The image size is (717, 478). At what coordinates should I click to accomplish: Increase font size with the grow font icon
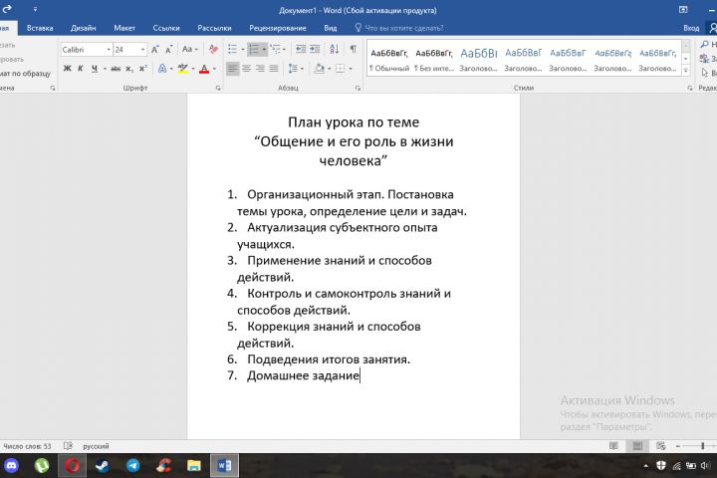pyautogui.click(x=155, y=50)
